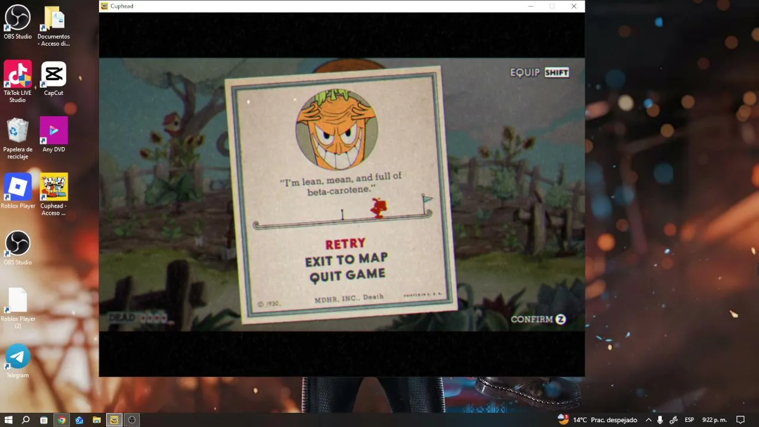Click the microphone tray icon
759x427 pixels.
click(x=661, y=420)
